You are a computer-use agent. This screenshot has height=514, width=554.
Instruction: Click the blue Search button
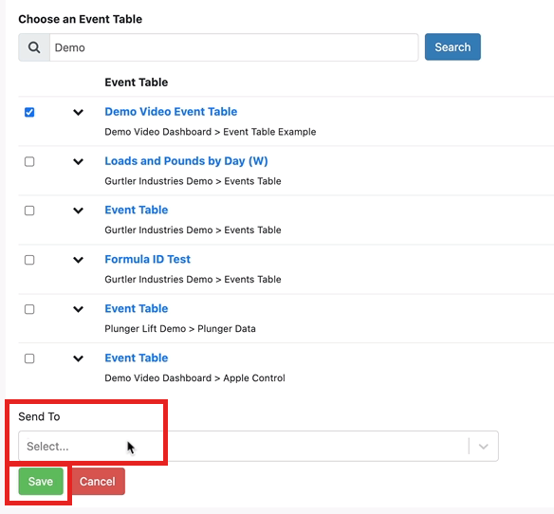[x=452, y=47]
